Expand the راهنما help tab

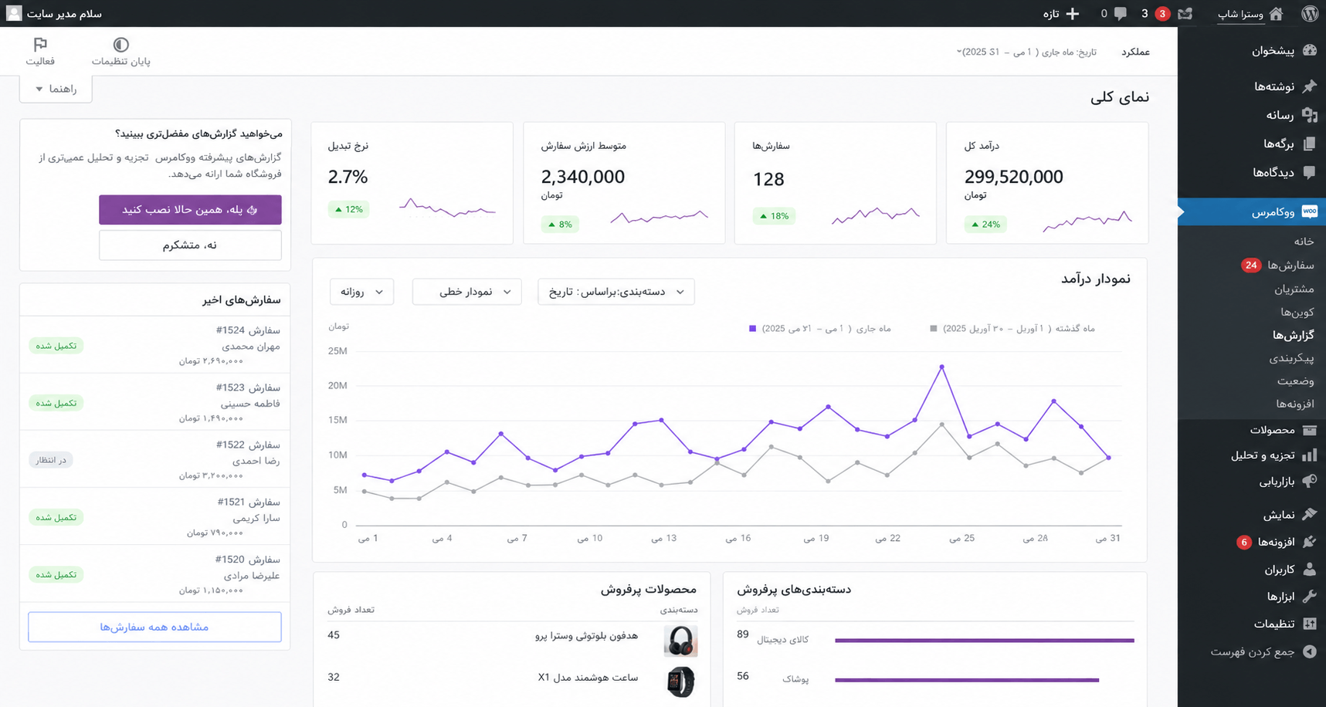pyautogui.click(x=56, y=89)
